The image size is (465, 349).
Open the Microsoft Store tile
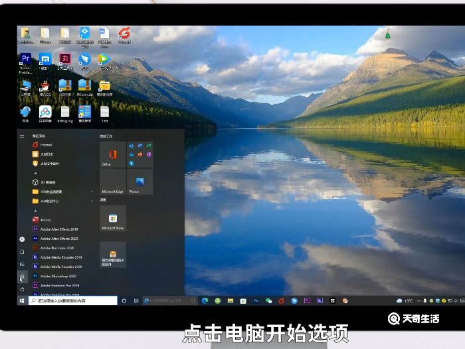(x=112, y=219)
